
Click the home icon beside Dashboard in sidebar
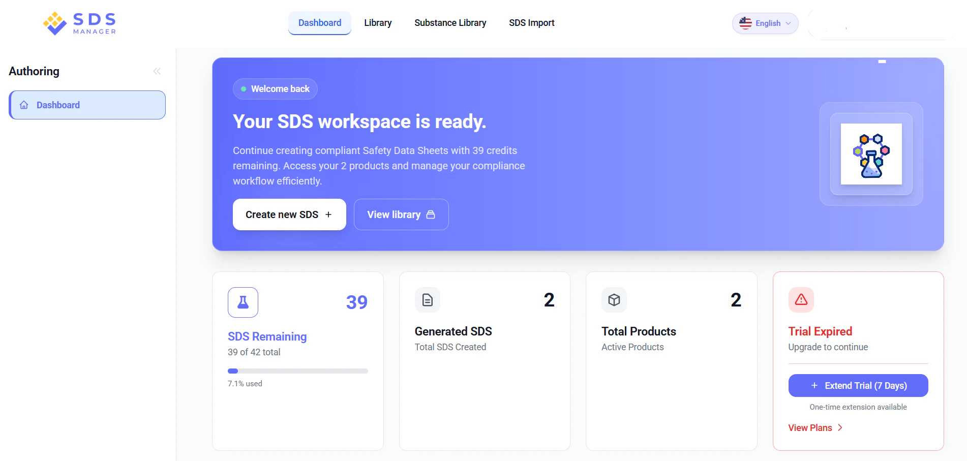(x=23, y=105)
